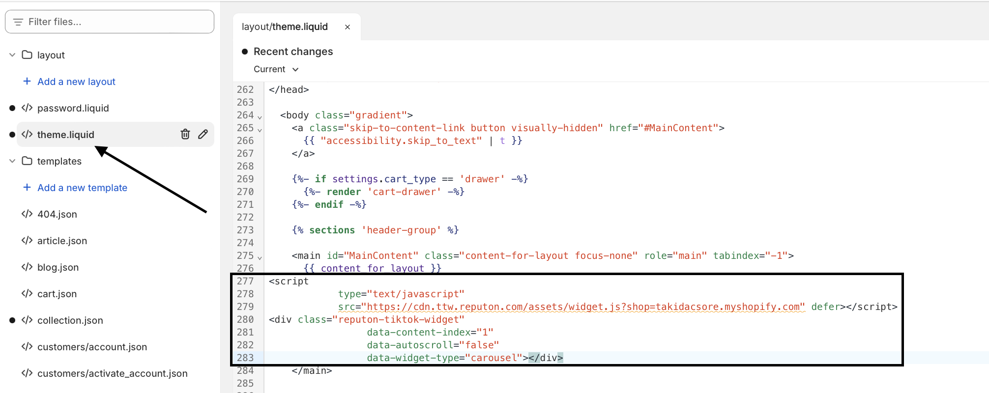Click the code icon next to password.liquid
The height and width of the screenshot is (393, 989).
(x=27, y=108)
